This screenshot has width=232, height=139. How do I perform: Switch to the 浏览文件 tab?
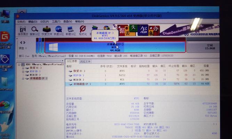coord(85,62)
